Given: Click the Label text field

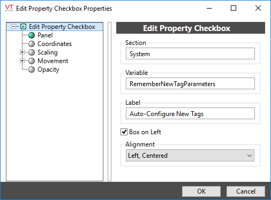Looking at the screenshot, I should click(x=190, y=113).
